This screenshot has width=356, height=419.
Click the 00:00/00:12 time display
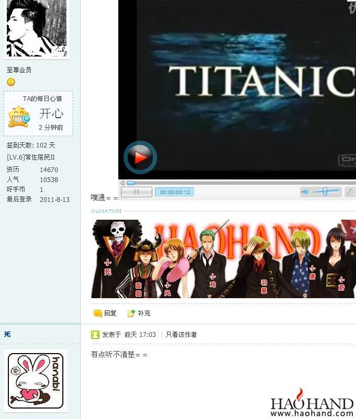pyautogui.click(x=175, y=192)
